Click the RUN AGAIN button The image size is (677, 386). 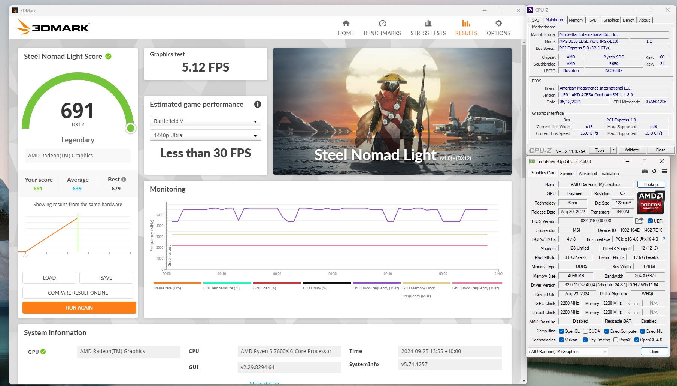[79, 308]
